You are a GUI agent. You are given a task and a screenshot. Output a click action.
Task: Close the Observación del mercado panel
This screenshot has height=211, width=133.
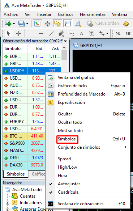tap(65, 41)
